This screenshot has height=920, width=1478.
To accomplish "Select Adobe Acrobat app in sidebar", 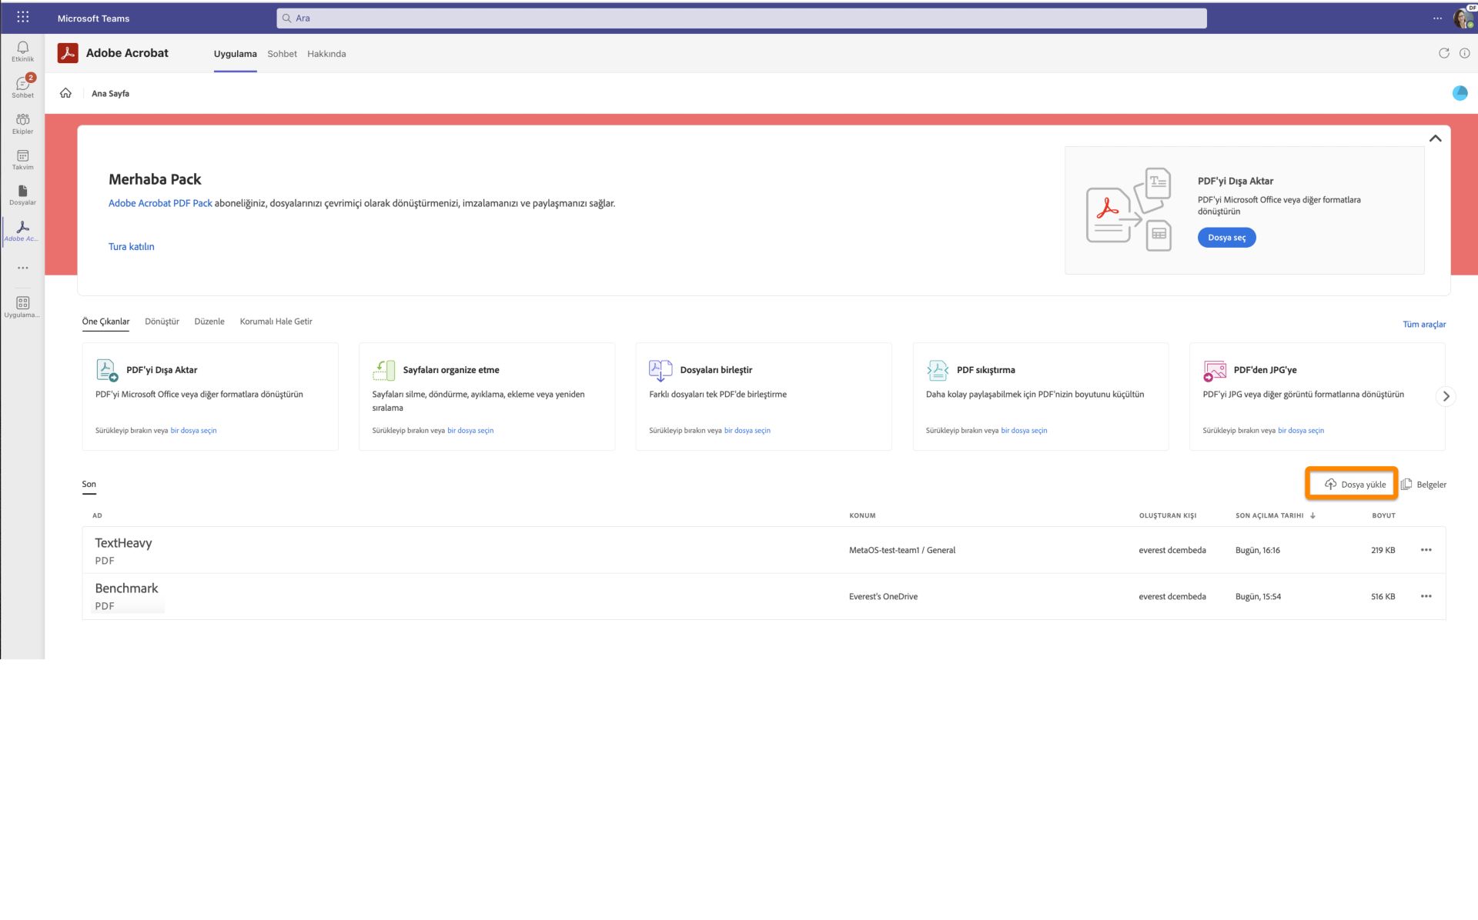I will tap(22, 231).
